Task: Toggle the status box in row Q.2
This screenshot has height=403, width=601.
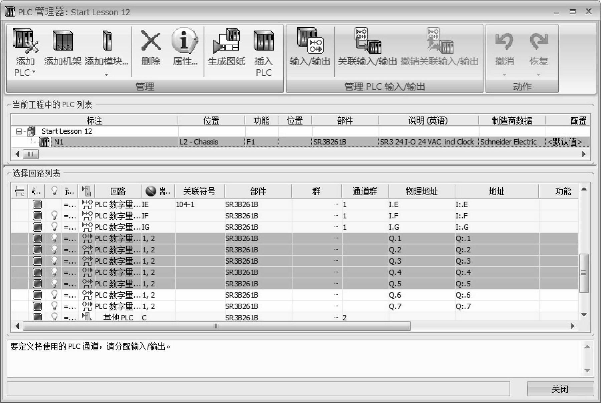Action: click(37, 250)
